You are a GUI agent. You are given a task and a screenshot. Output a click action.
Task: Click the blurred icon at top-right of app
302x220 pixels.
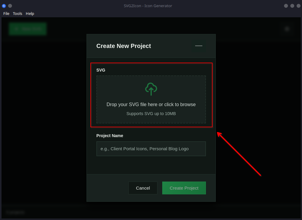tap(287, 29)
